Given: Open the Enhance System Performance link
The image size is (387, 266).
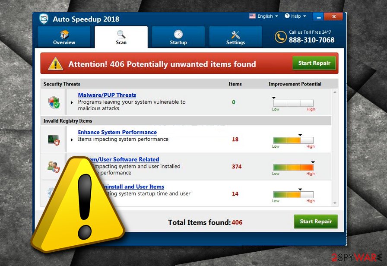Looking at the screenshot, I should [x=117, y=132].
